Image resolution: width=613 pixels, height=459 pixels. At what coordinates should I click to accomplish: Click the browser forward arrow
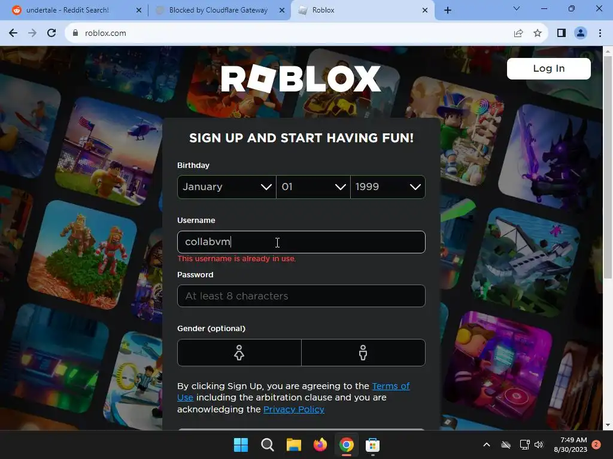click(x=32, y=33)
